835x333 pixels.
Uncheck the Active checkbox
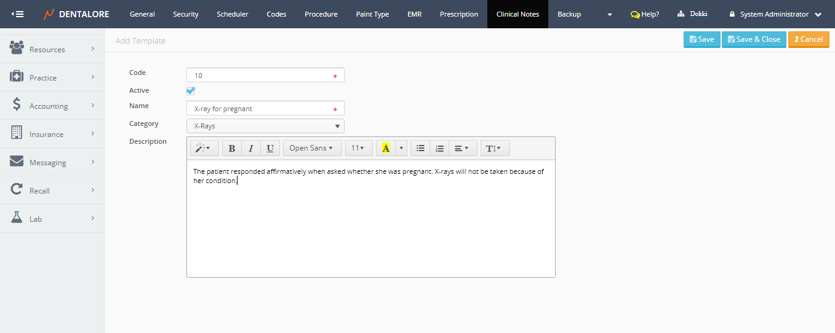[191, 91]
